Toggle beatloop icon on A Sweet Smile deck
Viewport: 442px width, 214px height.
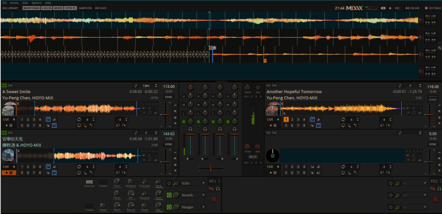tap(79, 120)
